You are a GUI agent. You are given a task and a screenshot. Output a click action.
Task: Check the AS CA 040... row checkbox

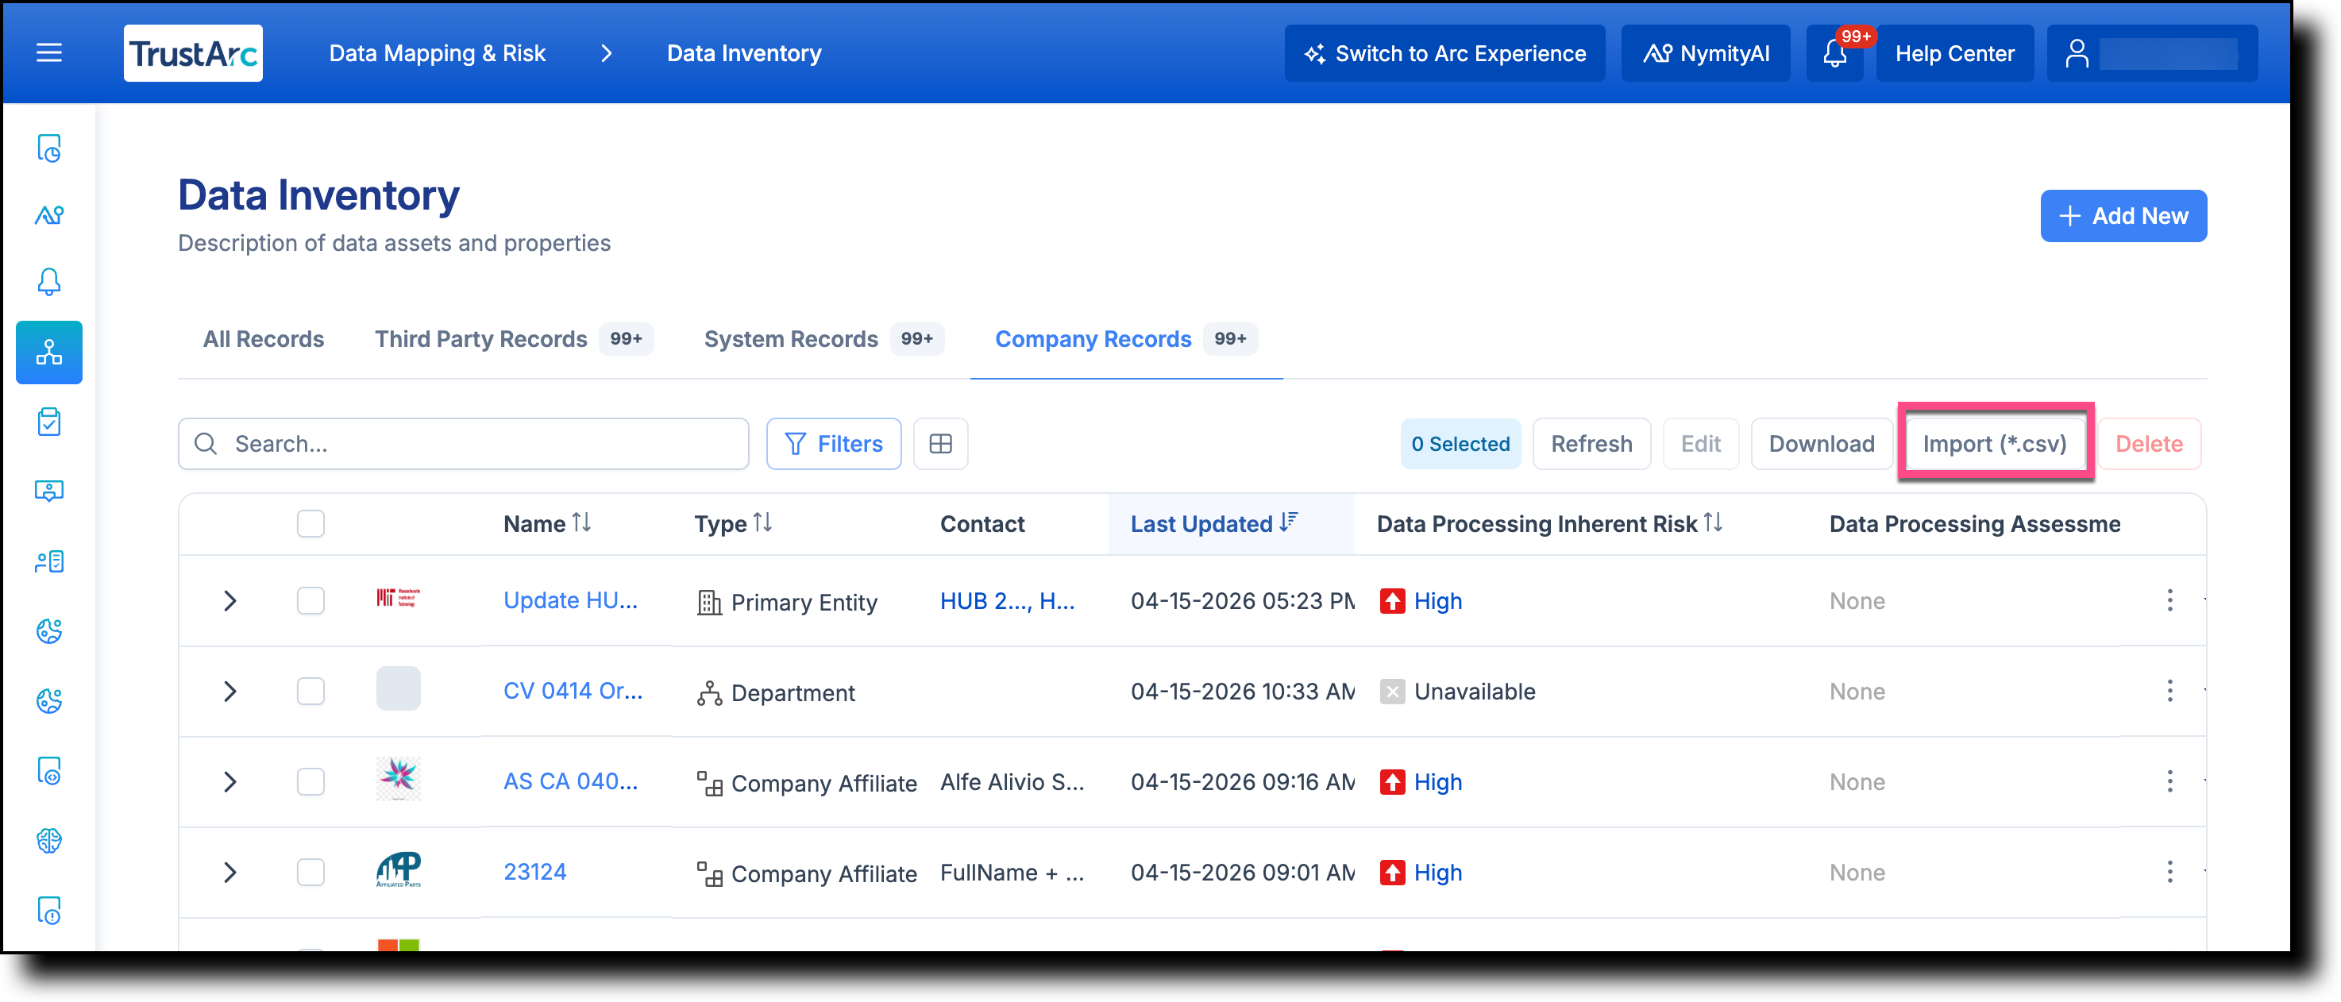click(310, 781)
